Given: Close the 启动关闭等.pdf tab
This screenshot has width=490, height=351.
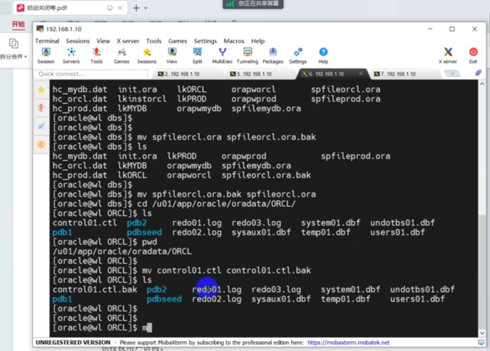Looking at the screenshot, I should tap(120, 8).
